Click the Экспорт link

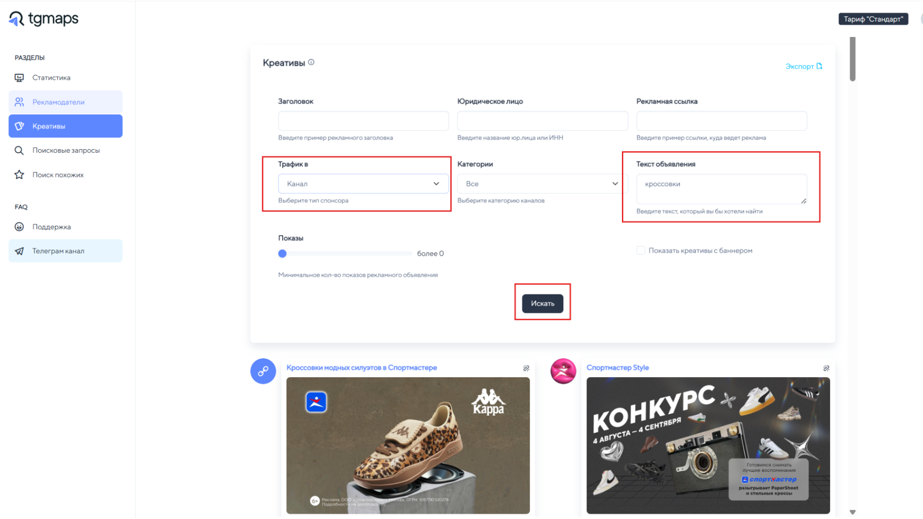[803, 66]
